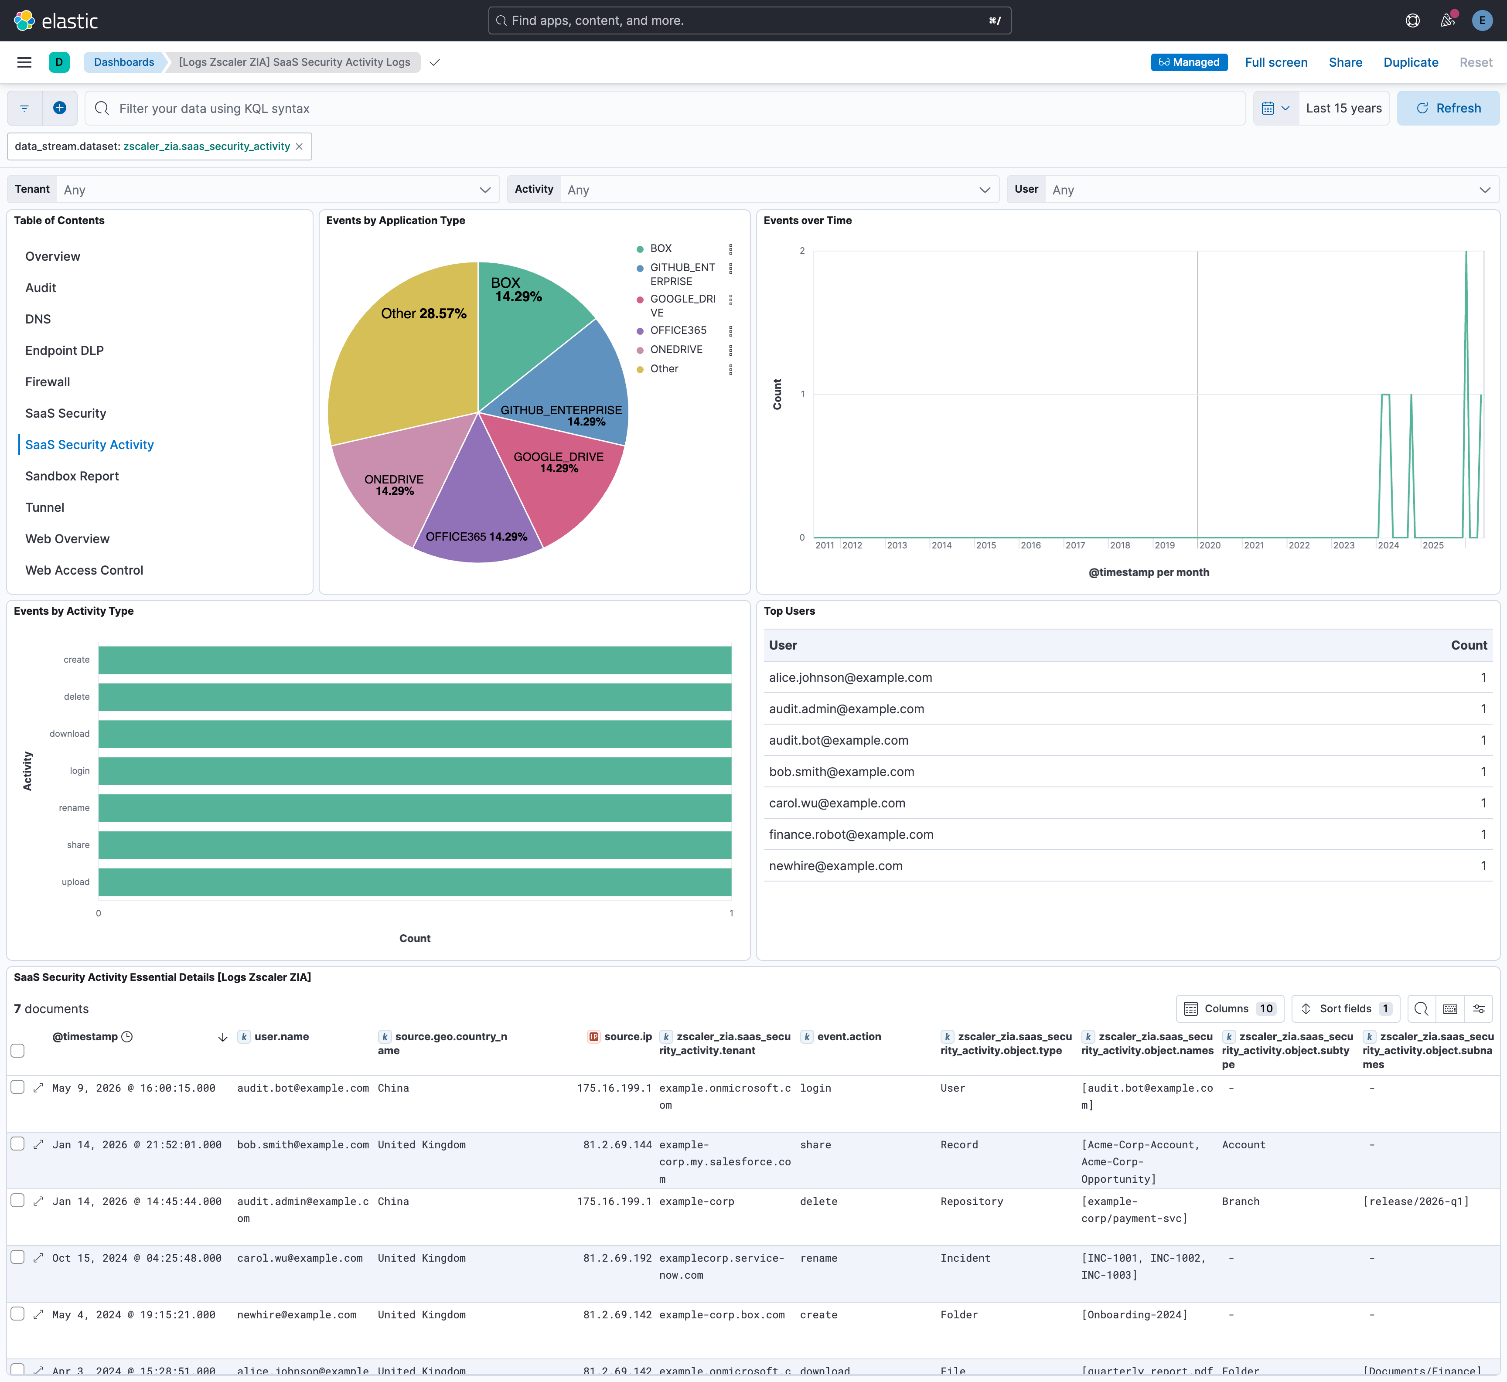The height and width of the screenshot is (1382, 1507).
Task: Expand the Tenant control dropdown
Action: (x=278, y=190)
